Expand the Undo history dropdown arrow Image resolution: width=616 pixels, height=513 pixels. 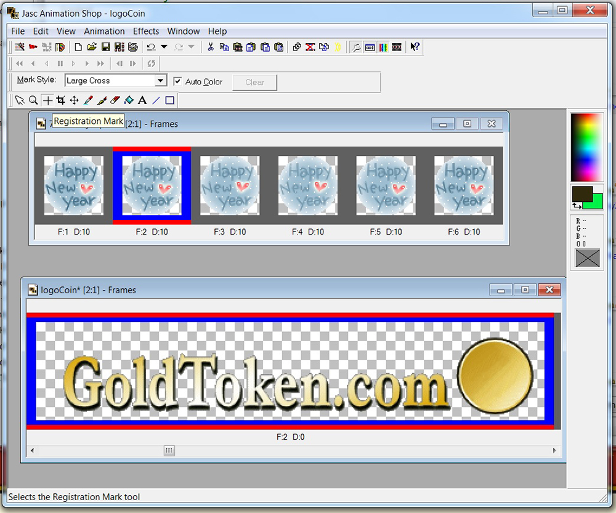click(x=164, y=47)
